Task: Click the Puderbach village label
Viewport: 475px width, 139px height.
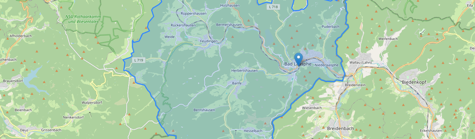Action: pos(330,26)
